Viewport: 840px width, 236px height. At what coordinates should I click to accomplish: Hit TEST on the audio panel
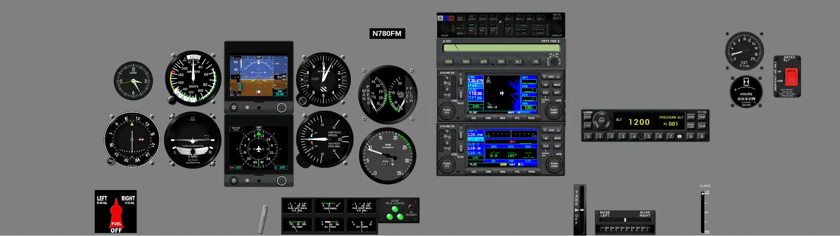pyautogui.click(x=556, y=18)
